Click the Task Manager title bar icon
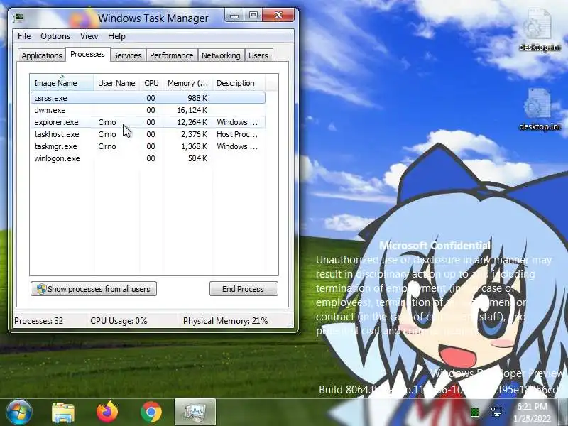Image resolution: width=568 pixels, height=426 pixels. click(18, 18)
